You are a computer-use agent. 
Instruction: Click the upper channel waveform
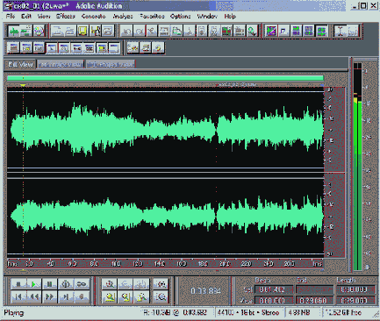pos(165,130)
